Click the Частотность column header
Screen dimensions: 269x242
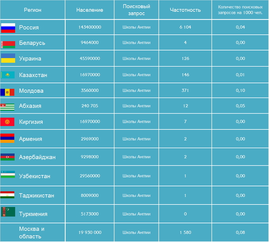coord(185,10)
